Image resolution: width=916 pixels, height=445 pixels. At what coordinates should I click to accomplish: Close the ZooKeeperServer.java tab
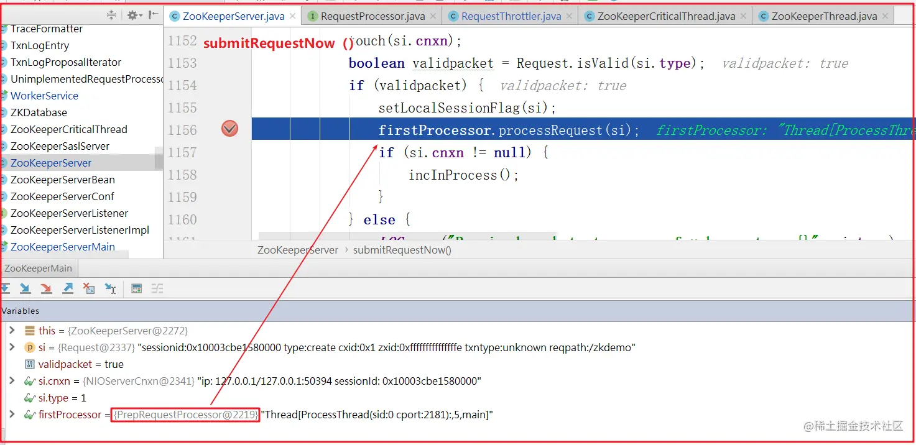point(292,17)
